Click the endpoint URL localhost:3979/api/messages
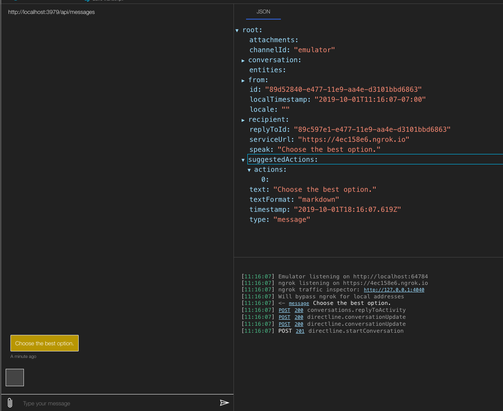This screenshot has height=411, width=503. tap(51, 12)
